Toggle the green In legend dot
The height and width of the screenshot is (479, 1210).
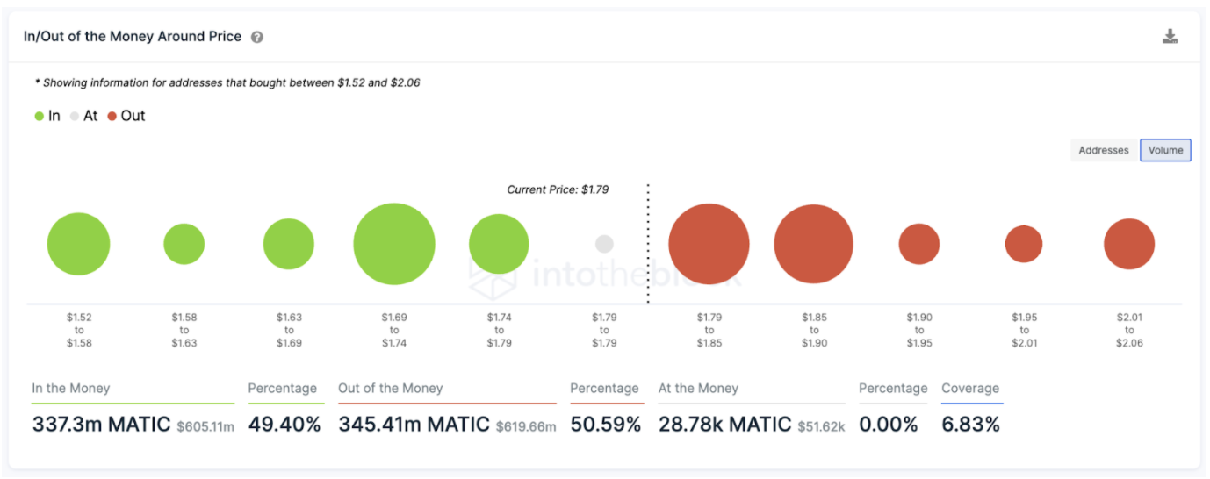40,116
